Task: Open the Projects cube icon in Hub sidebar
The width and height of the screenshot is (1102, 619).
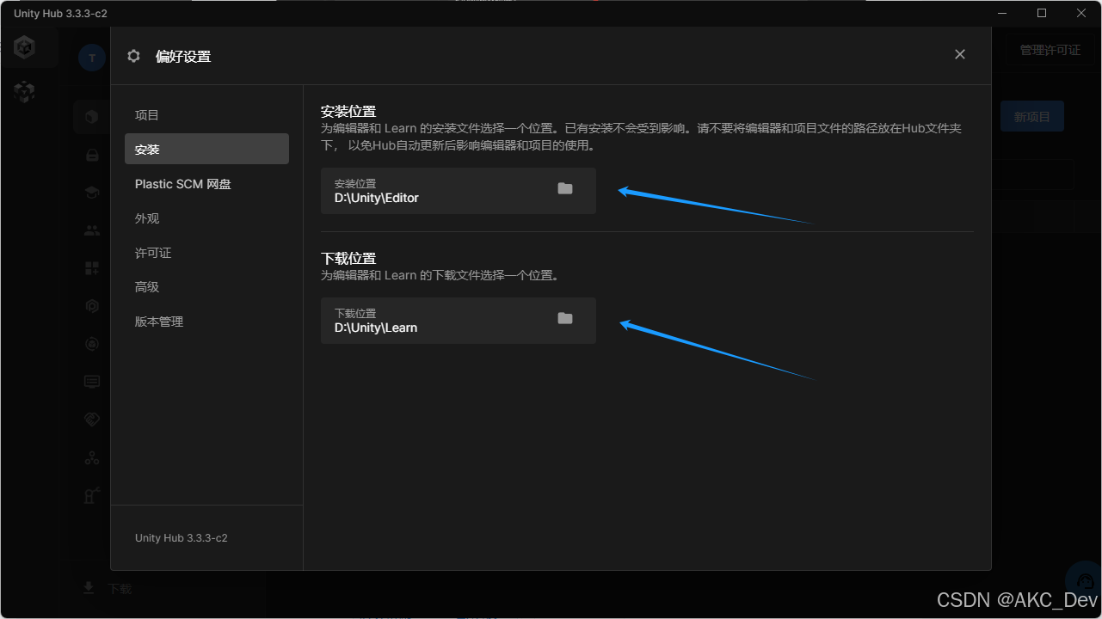Action: pyautogui.click(x=92, y=117)
